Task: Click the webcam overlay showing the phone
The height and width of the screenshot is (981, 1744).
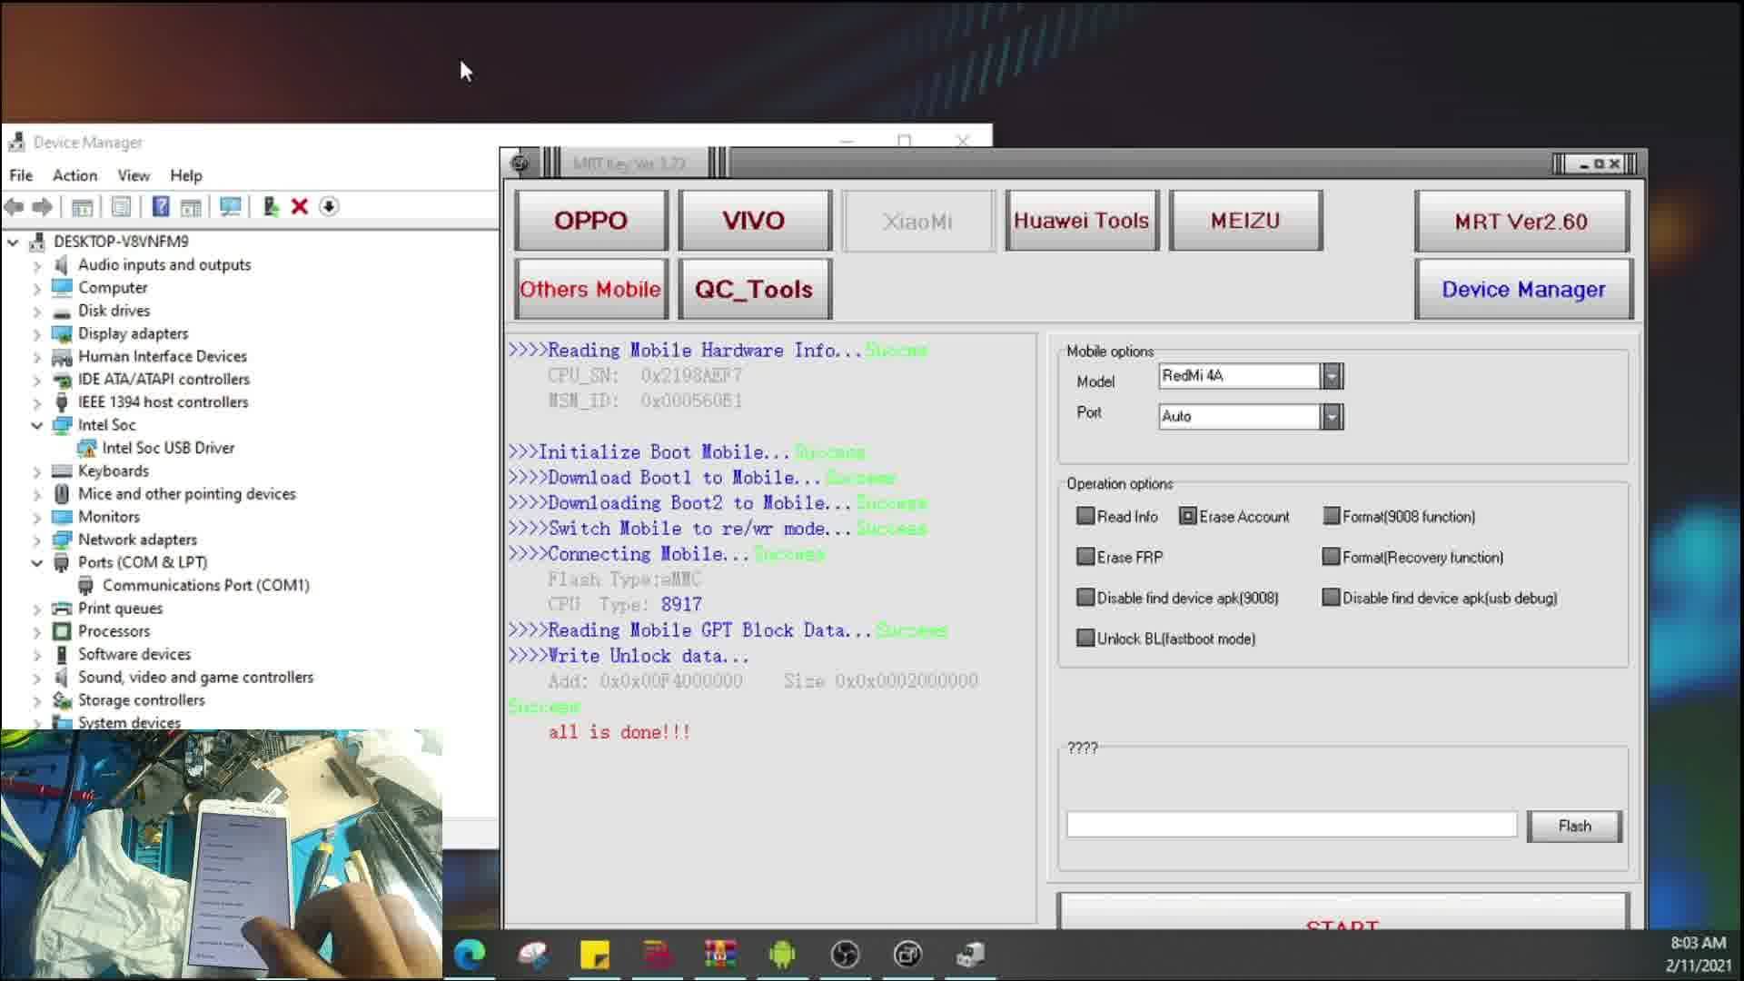Action: 222,854
